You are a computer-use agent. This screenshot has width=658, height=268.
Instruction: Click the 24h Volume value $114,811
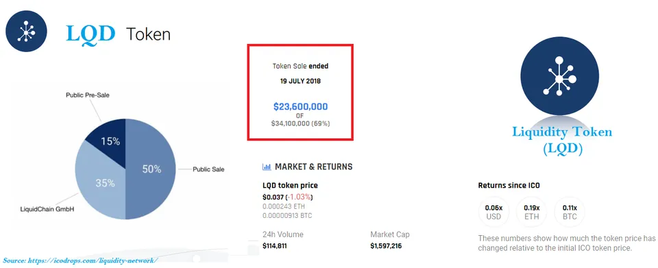click(x=274, y=246)
